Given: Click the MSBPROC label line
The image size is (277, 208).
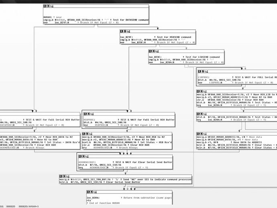Looking at the screenshot, I should point(129,120).
